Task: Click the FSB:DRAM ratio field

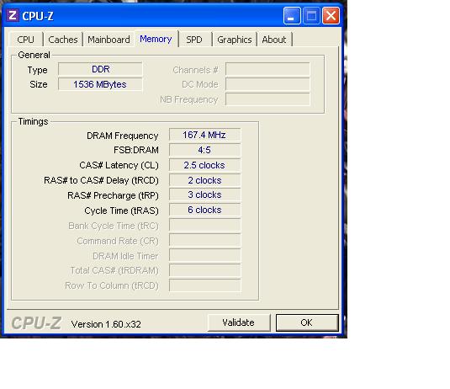Action: [204, 150]
